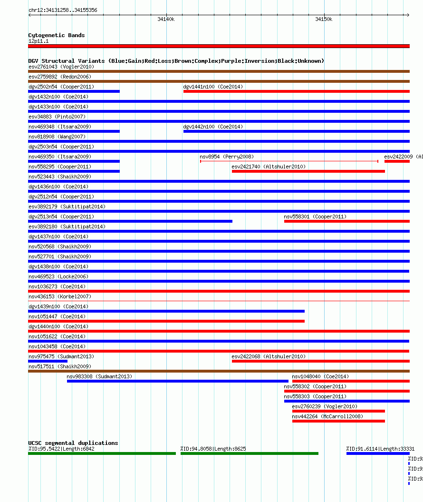Select the thin red nsv8954 feature line

click(289, 161)
